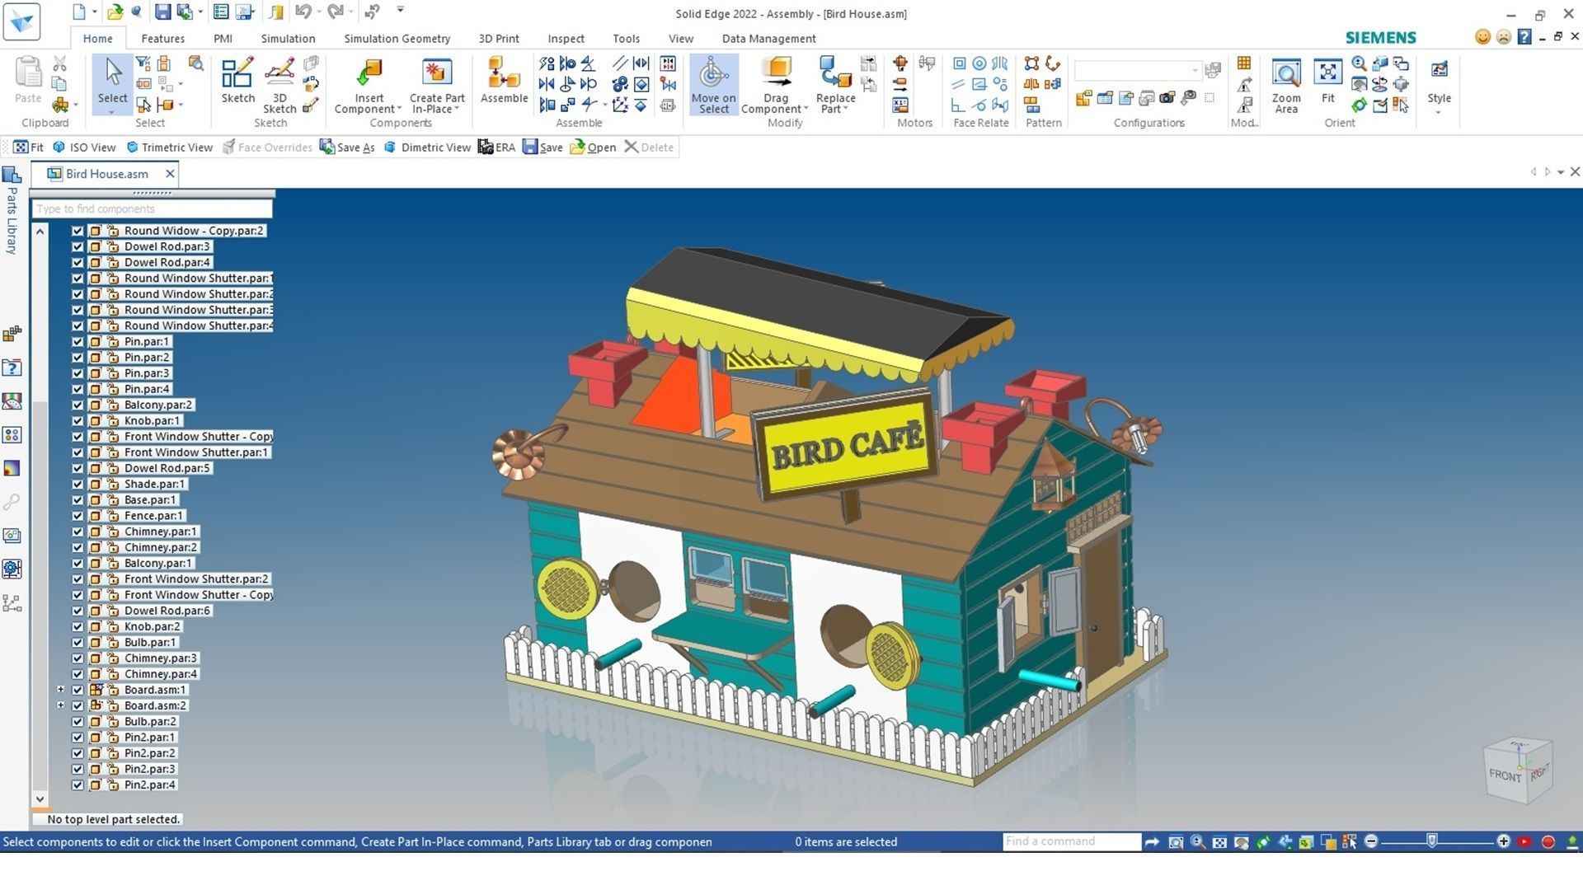Close the Bird House.asm document tab
Viewport: 1583px width, 890px height.
coord(169,173)
